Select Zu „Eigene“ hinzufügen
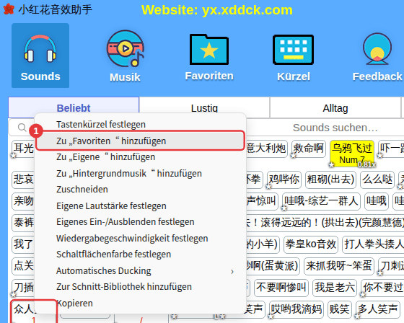 (141, 157)
